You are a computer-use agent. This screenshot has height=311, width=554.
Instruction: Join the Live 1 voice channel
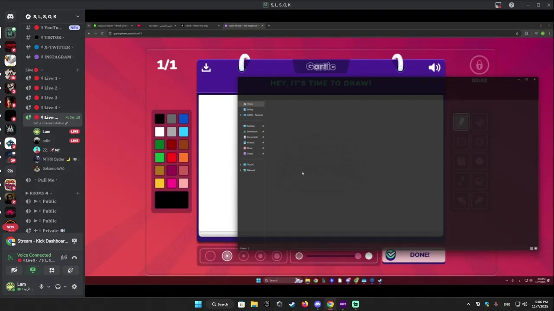tap(53, 78)
